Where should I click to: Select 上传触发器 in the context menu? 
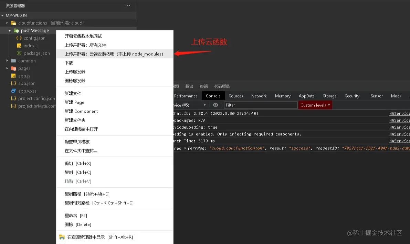[115, 72]
